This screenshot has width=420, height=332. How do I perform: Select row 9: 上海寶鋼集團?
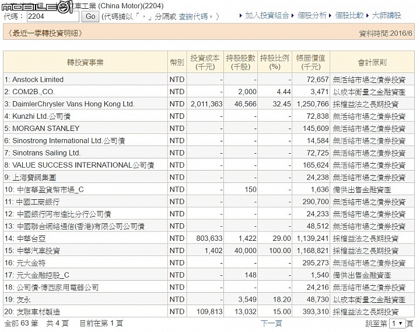[209, 177]
